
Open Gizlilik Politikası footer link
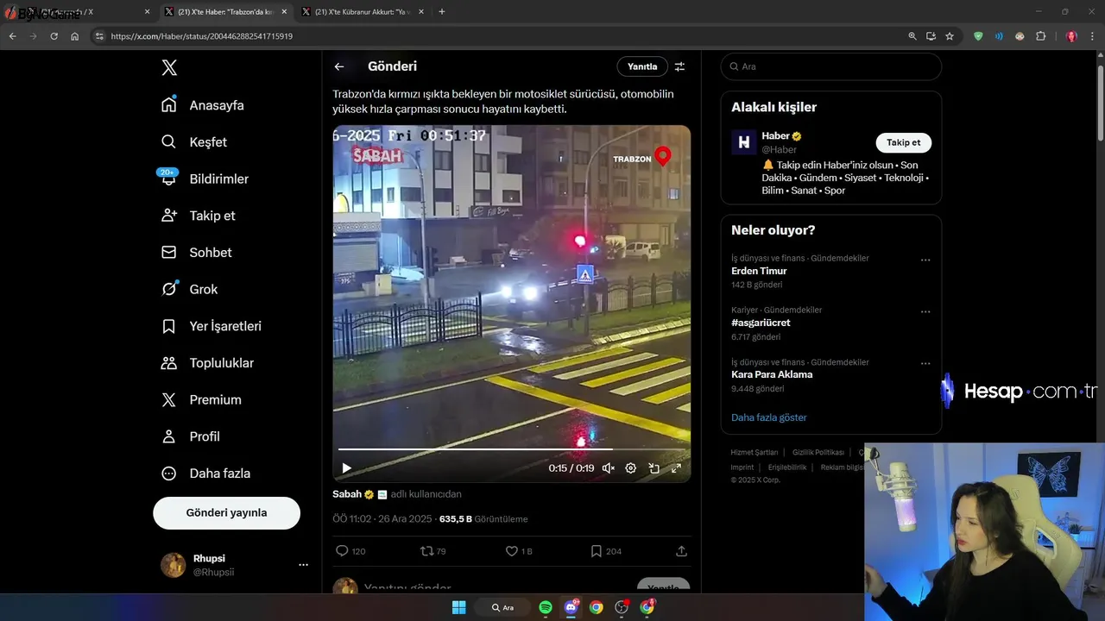point(818,453)
